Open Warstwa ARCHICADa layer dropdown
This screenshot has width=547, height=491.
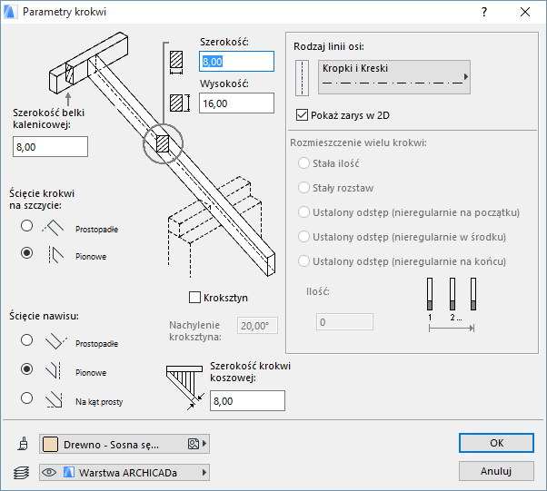(124, 473)
